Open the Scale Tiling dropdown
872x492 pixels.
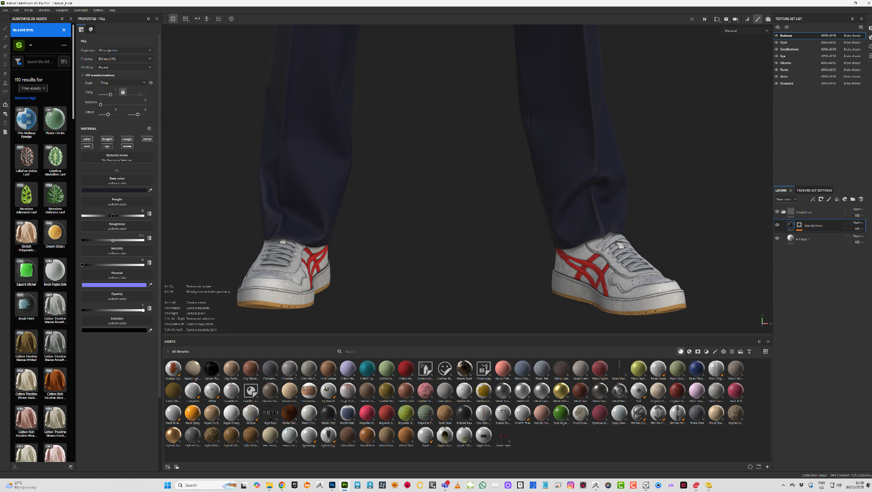123,83
